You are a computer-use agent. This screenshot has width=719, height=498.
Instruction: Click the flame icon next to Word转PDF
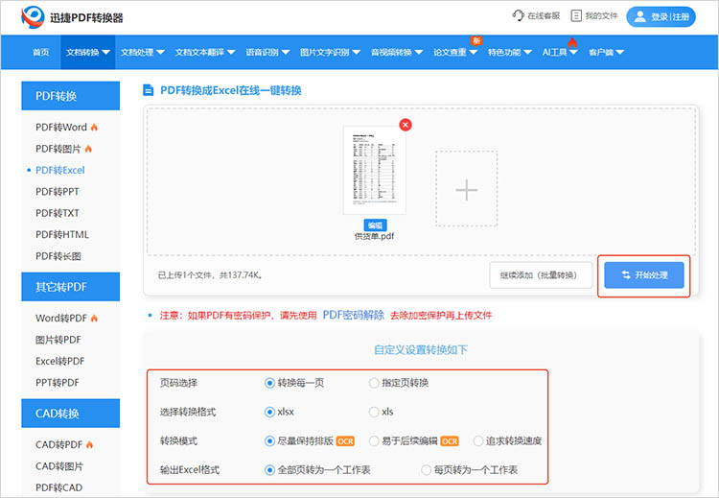[x=94, y=318]
